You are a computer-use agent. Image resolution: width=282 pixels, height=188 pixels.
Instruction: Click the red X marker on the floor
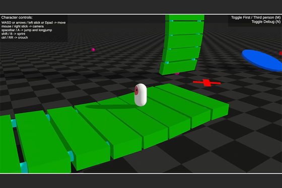[207, 83]
